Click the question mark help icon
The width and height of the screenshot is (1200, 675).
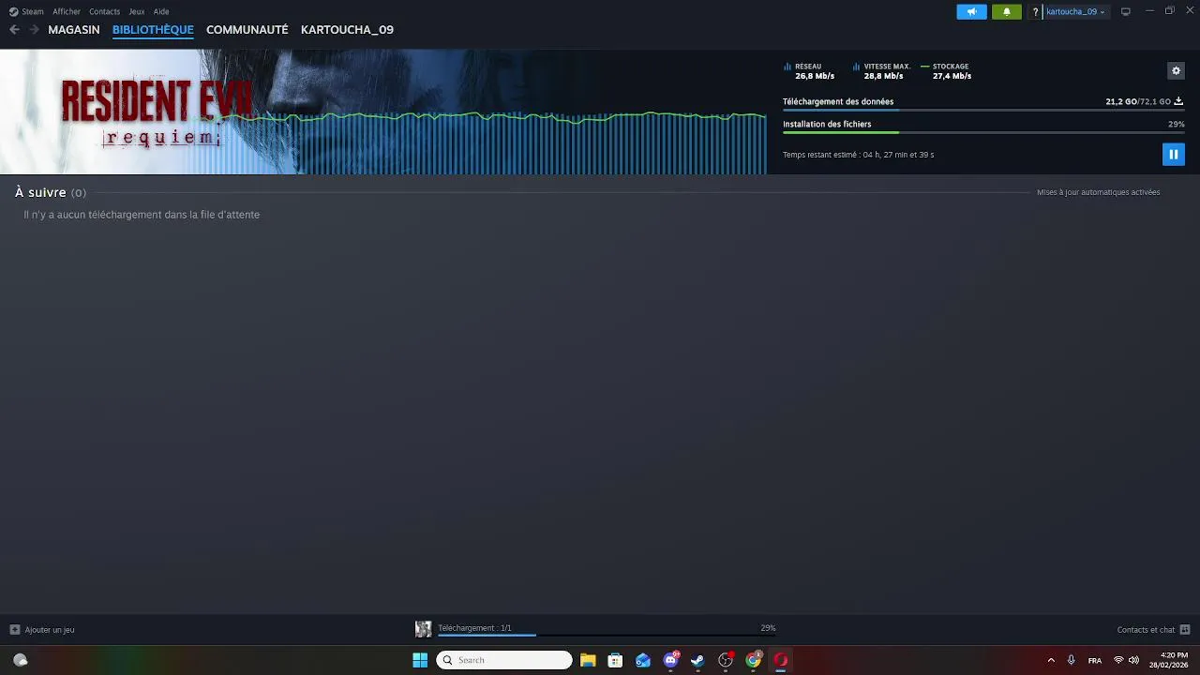click(1035, 12)
